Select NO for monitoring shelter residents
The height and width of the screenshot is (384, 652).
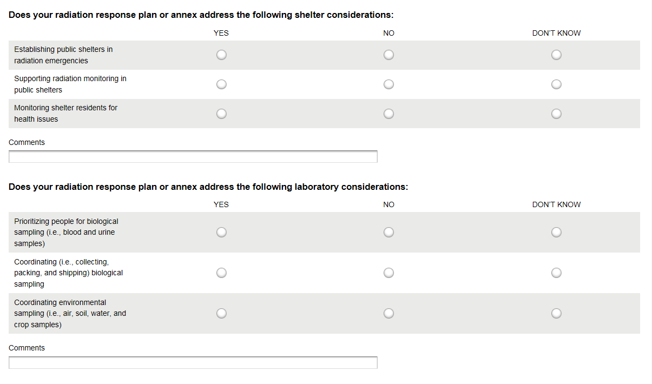pos(388,114)
